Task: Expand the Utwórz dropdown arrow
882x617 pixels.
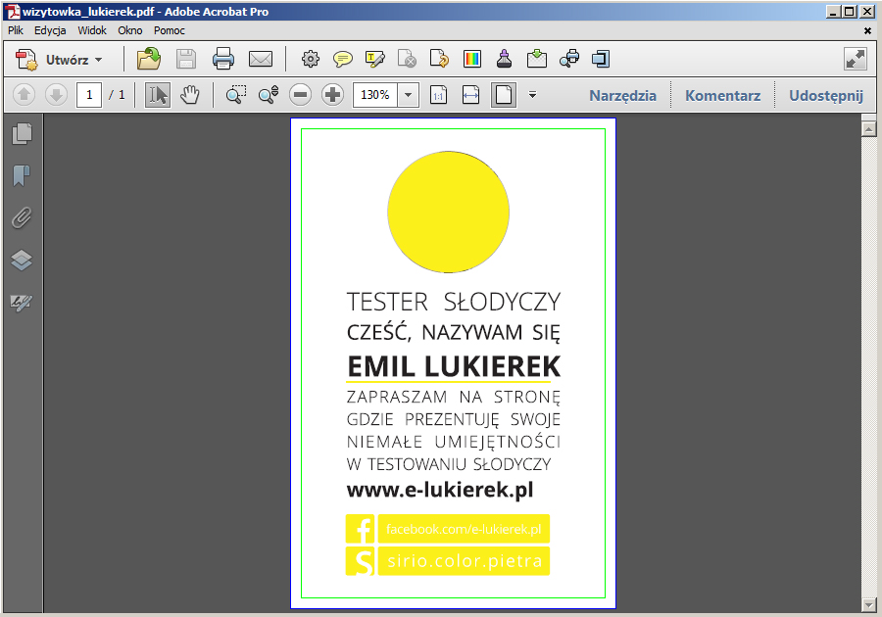Action: (98, 60)
